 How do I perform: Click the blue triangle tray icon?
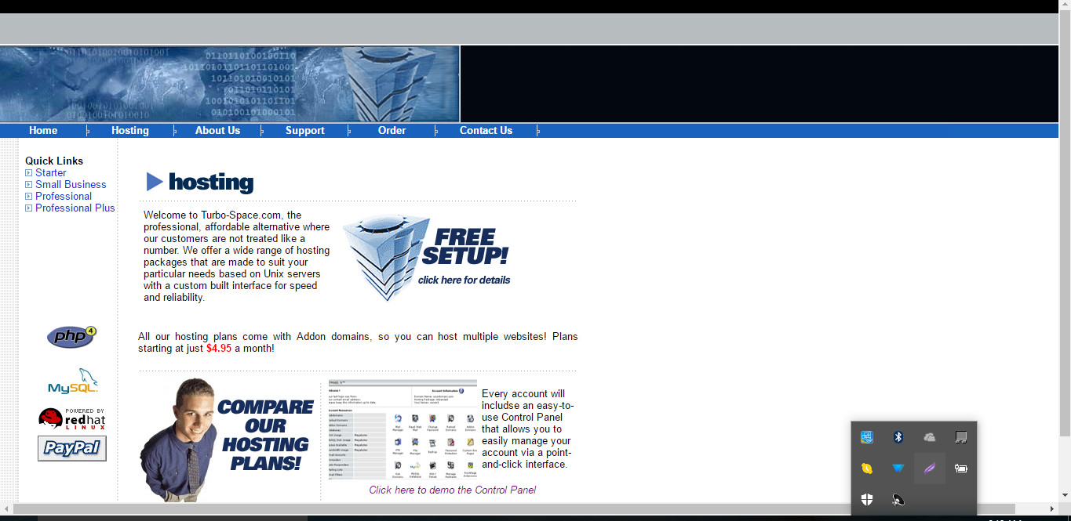898,469
